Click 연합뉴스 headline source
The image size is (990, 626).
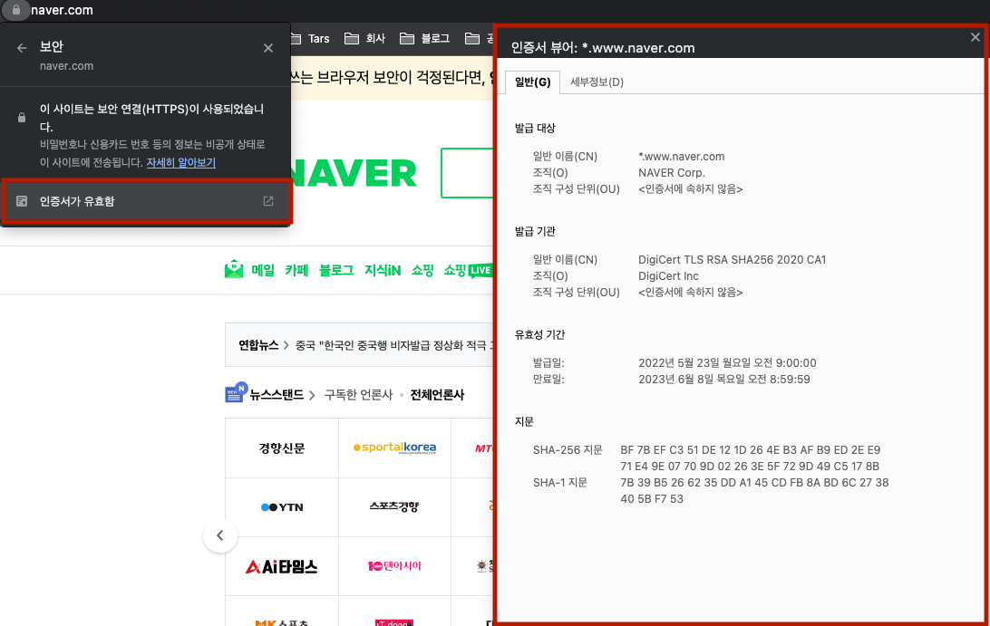[x=258, y=345]
